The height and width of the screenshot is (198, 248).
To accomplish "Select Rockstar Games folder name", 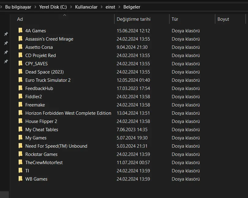I will 42,154.
